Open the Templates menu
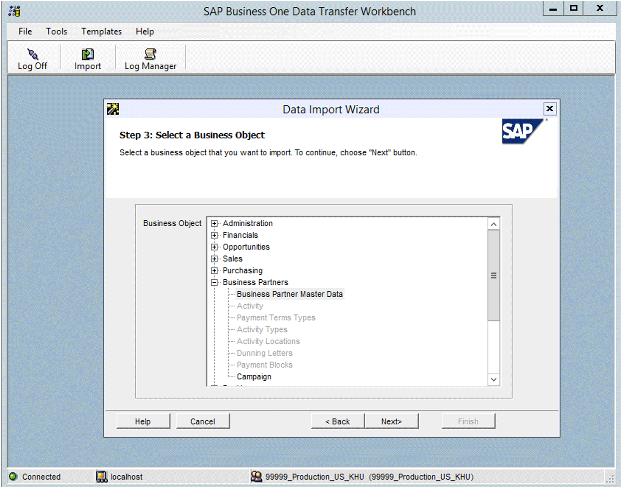This screenshot has width=622, height=487. tap(101, 31)
